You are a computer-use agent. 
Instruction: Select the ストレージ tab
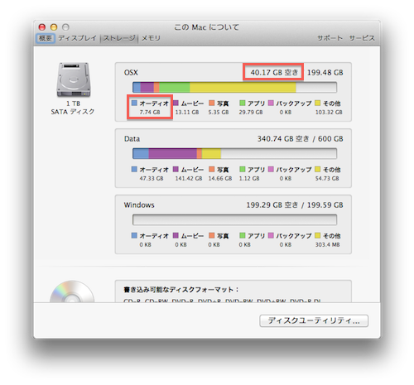pos(119,38)
